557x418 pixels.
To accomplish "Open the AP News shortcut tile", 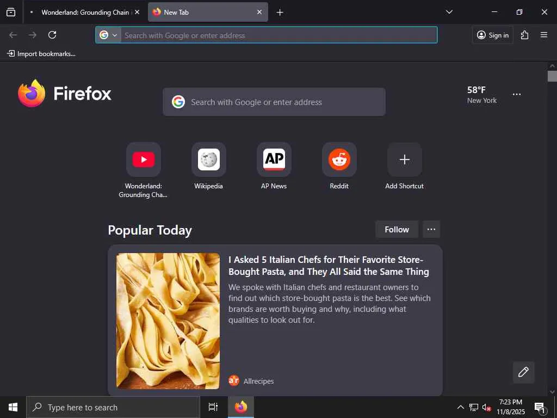I will click(x=274, y=159).
